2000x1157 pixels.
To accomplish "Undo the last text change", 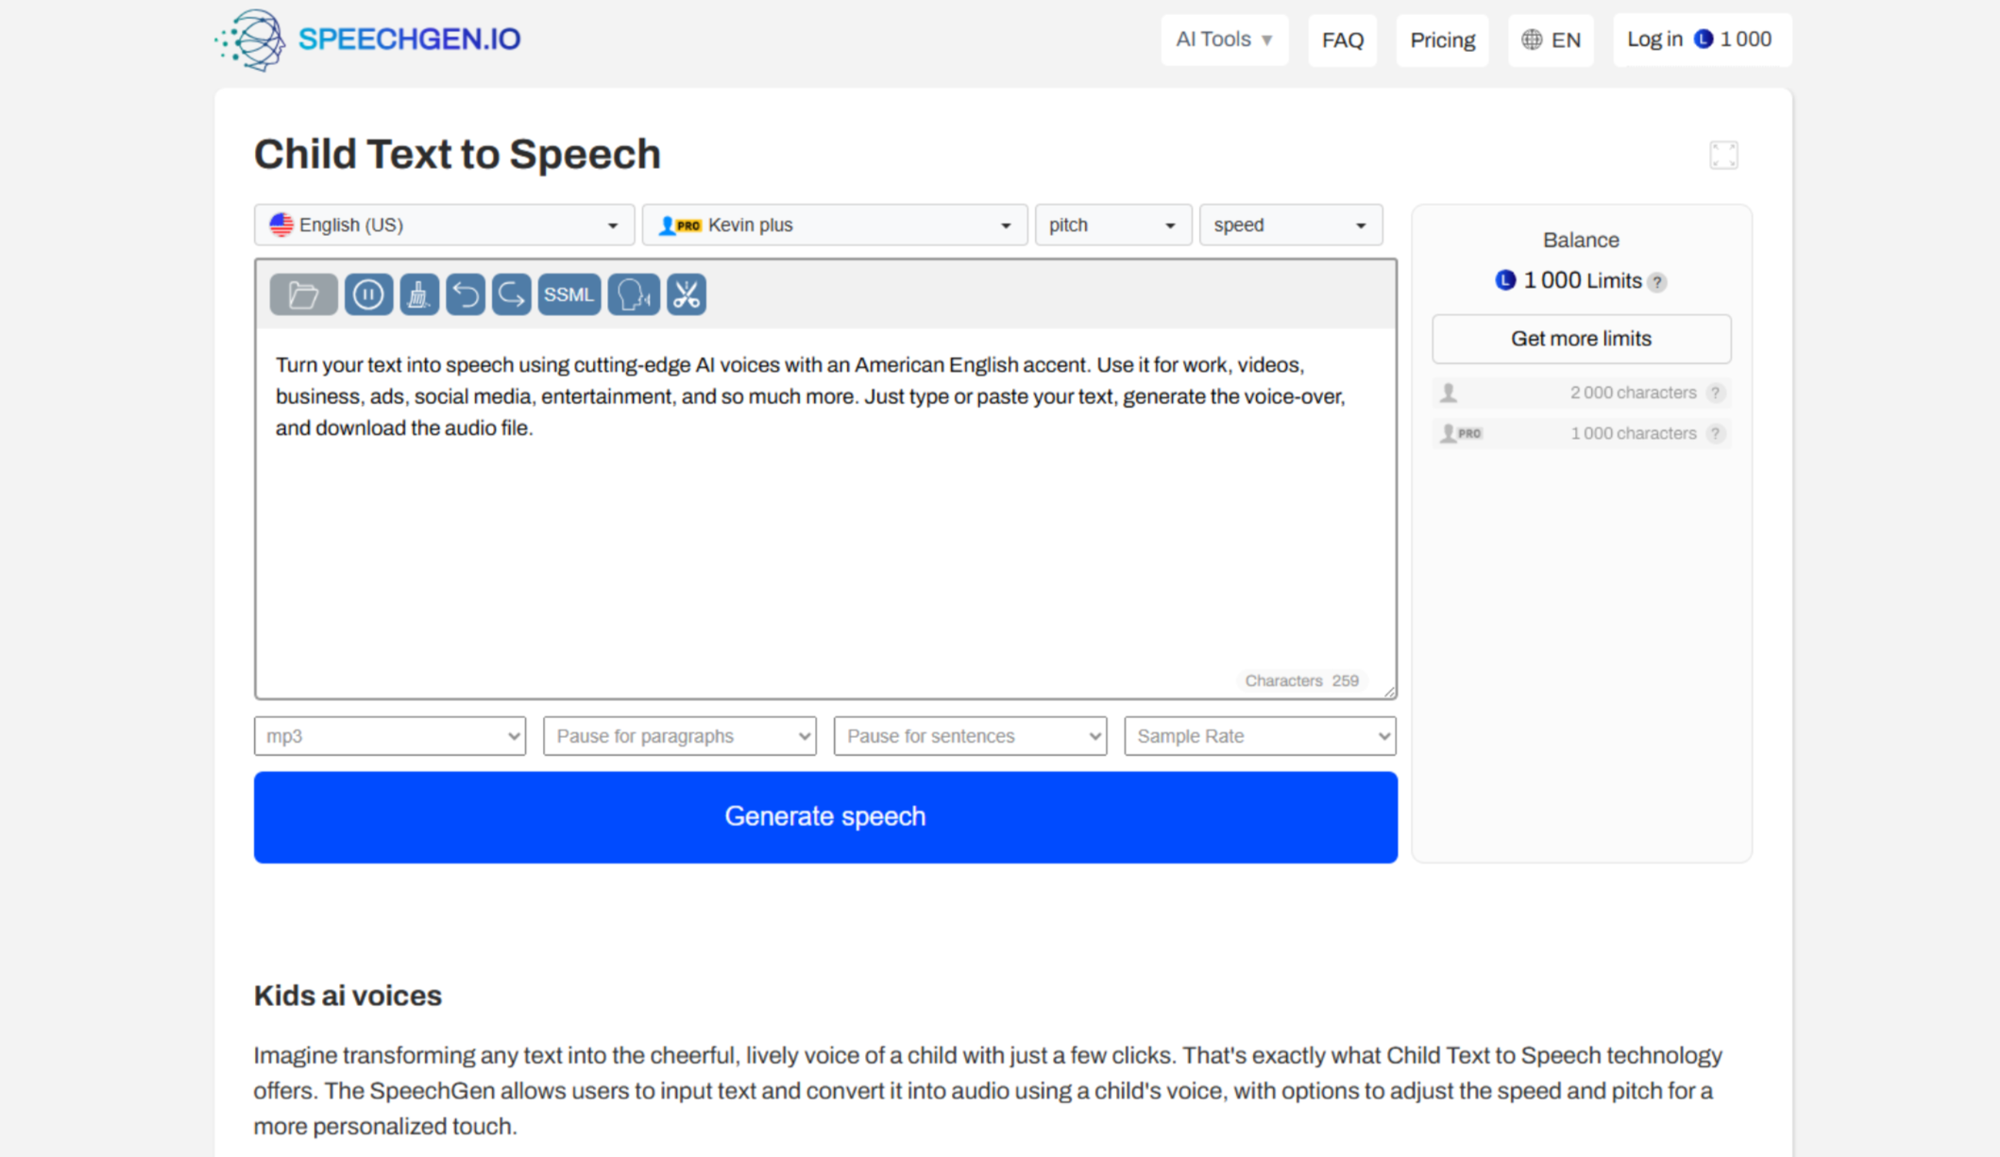I will (465, 293).
